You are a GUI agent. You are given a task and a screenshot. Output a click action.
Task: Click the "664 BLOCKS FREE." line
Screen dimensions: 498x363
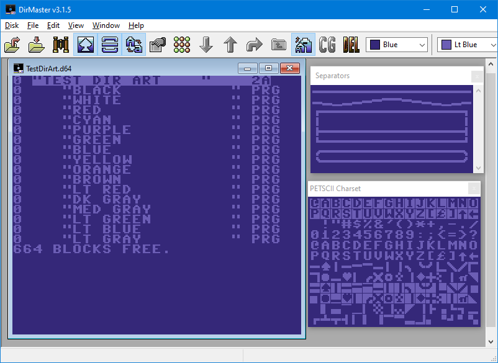click(91, 249)
